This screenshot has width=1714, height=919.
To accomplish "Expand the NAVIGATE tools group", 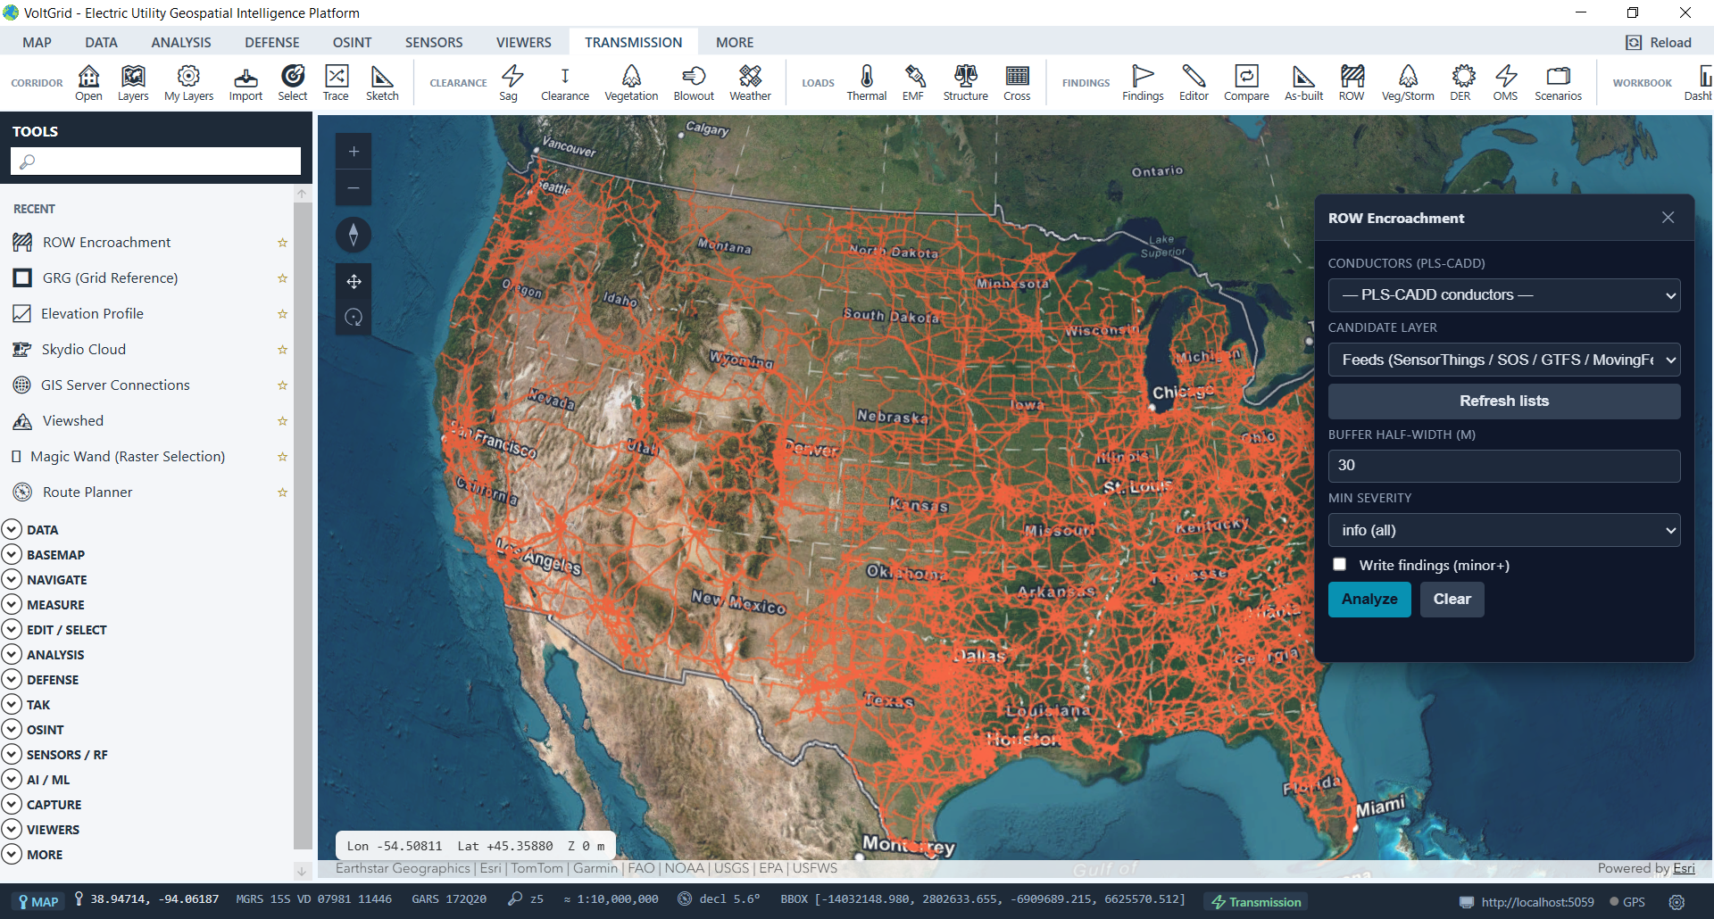I will [x=12, y=579].
